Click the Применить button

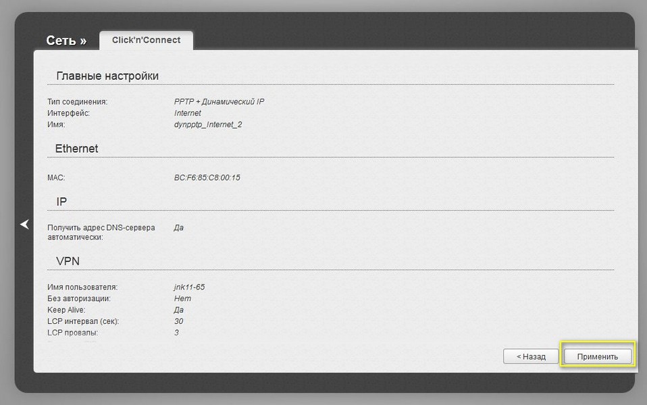[598, 356]
